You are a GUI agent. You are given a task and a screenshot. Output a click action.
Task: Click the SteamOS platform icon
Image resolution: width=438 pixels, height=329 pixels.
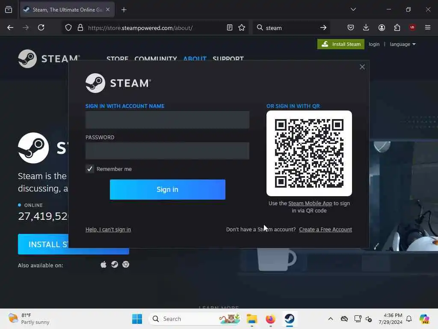point(115,264)
